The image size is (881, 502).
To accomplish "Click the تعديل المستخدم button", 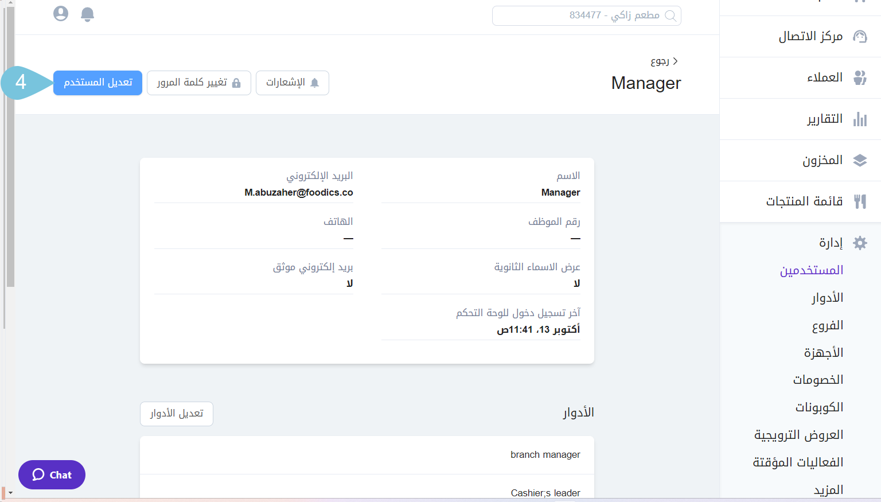I will coord(98,83).
